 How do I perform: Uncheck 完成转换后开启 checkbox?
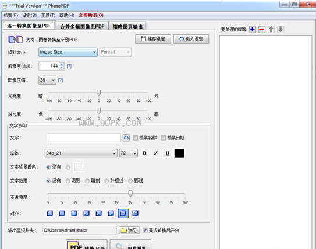point(145,230)
